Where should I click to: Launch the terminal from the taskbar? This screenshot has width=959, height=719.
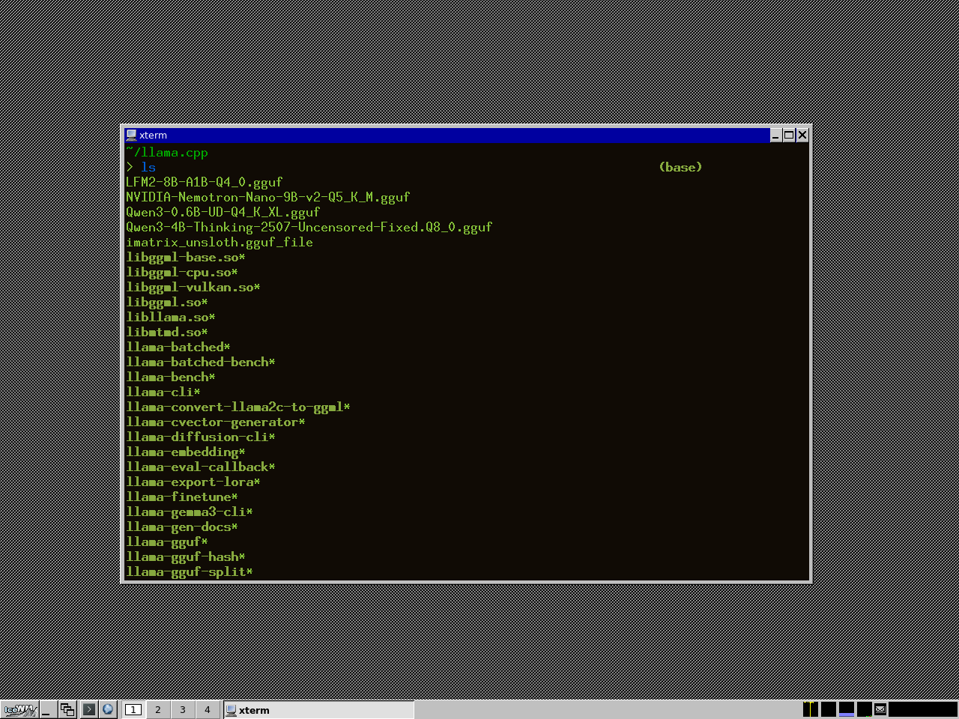coord(88,709)
